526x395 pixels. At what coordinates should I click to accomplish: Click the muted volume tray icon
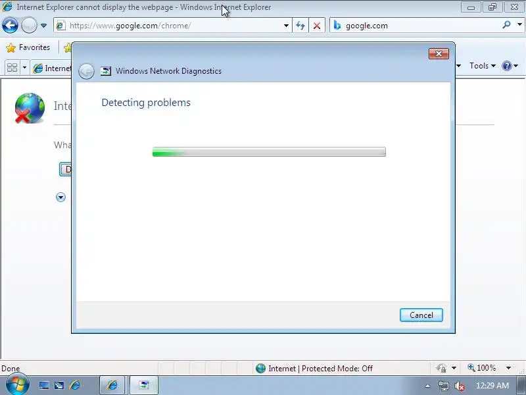coord(459,386)
